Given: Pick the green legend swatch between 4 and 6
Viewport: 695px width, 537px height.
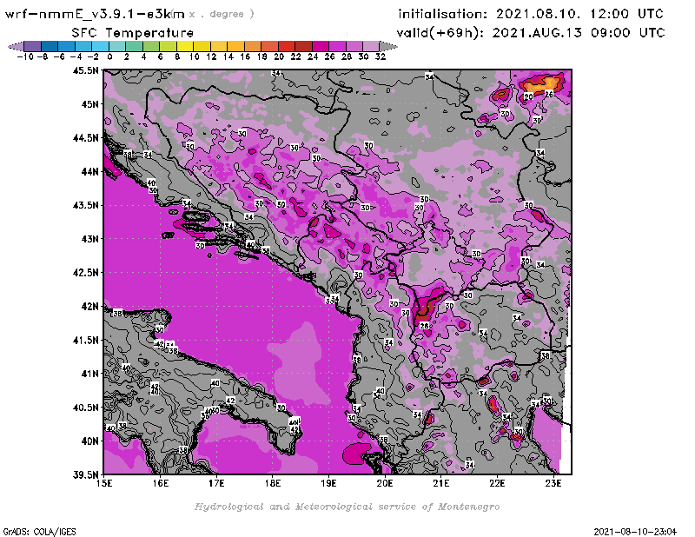Looking at the screenshot, I should pyautogui.click(x=151, y=46).
